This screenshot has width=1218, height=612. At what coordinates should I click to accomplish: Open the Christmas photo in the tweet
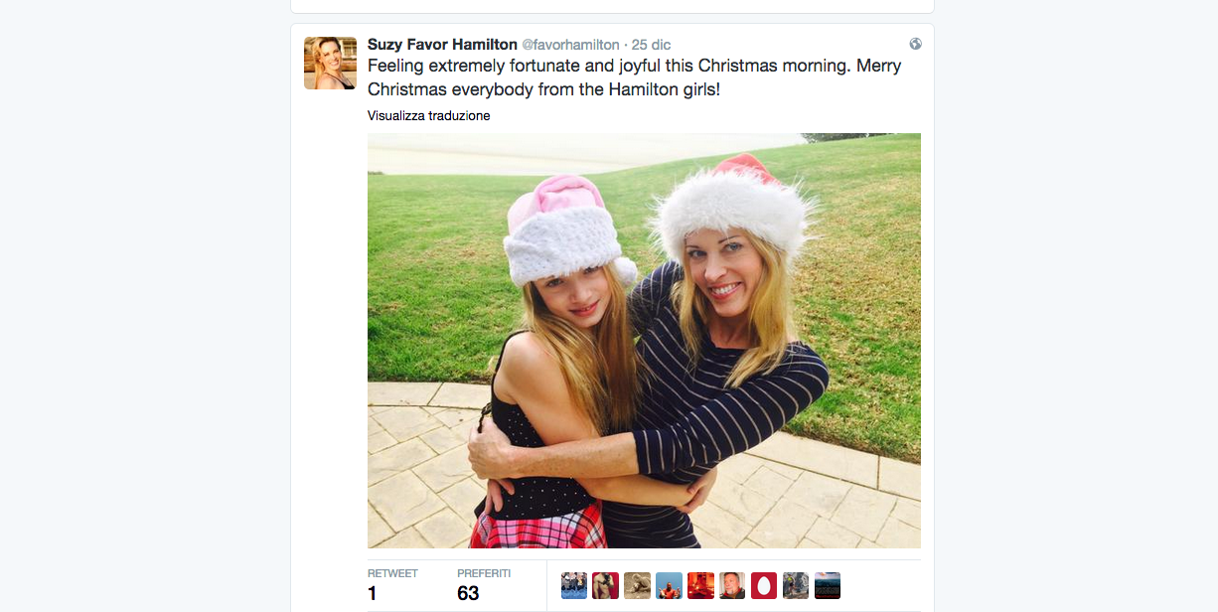coord(644,341)
